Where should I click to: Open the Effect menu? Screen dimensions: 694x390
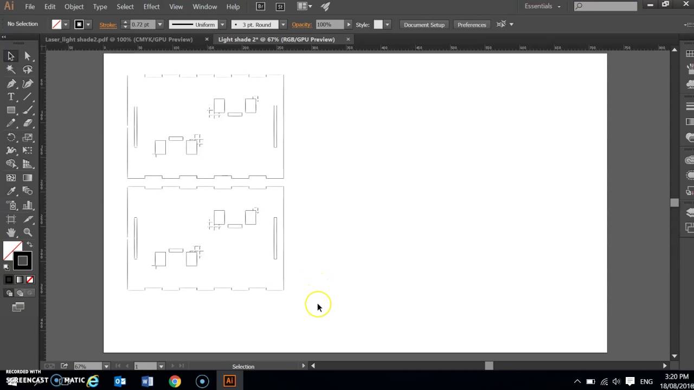point(151,6)
